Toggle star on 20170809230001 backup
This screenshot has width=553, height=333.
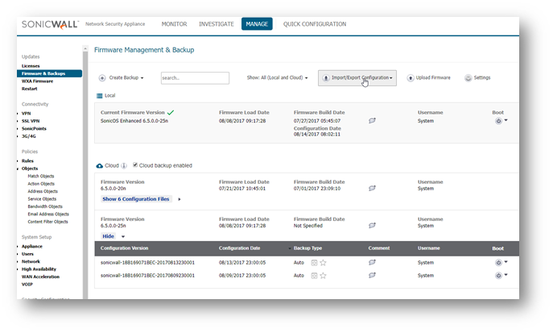[323, 275]
